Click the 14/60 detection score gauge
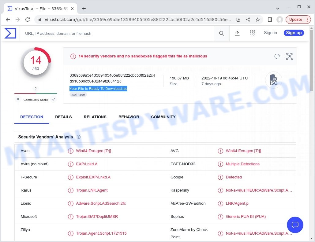 click(36, 63)
